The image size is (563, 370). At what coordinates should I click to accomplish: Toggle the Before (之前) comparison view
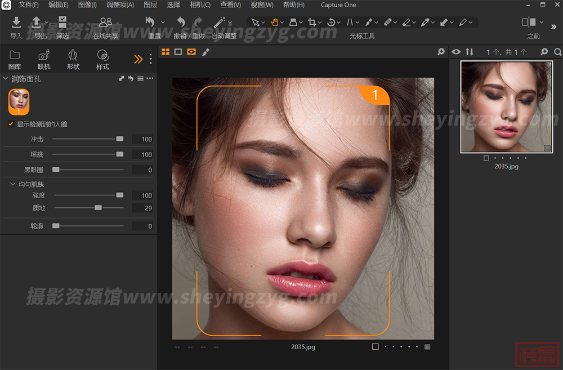click(x=529, y=23)
